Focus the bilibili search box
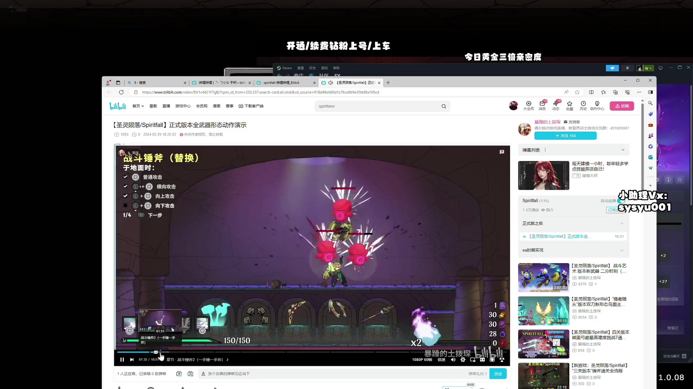The height and width of the screenshot is (389, 693). tap(377, 106)
